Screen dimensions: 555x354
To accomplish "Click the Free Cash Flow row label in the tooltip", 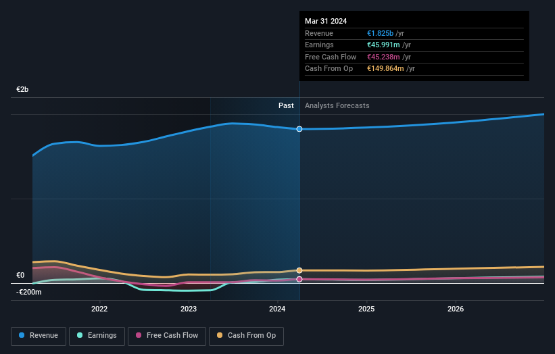I will coord(331,57).
